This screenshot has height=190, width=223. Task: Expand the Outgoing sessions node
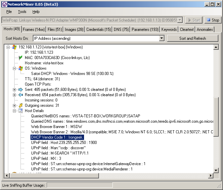point(14,106)
